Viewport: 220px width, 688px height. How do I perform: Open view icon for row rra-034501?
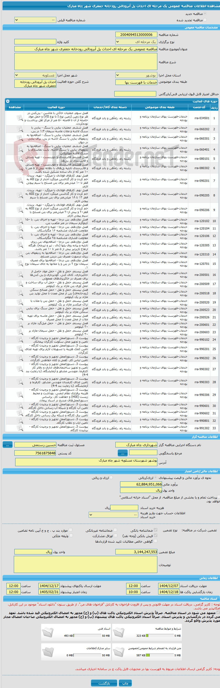click(x=20, y=118)
